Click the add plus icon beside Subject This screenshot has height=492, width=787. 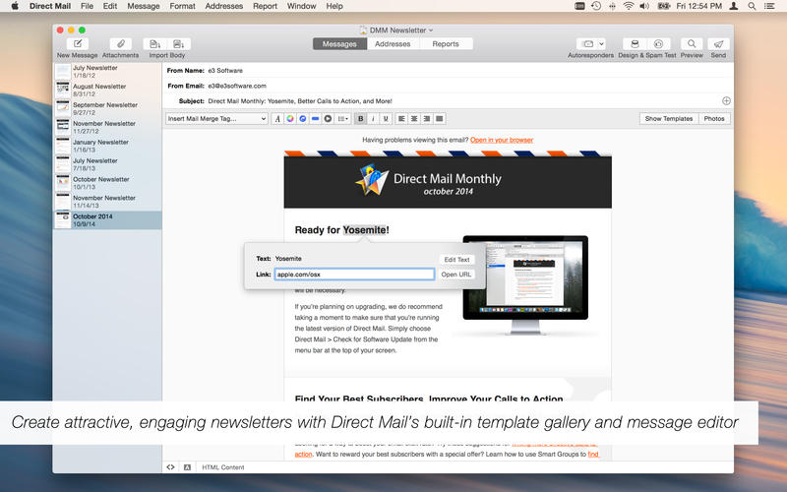(726, 100)
